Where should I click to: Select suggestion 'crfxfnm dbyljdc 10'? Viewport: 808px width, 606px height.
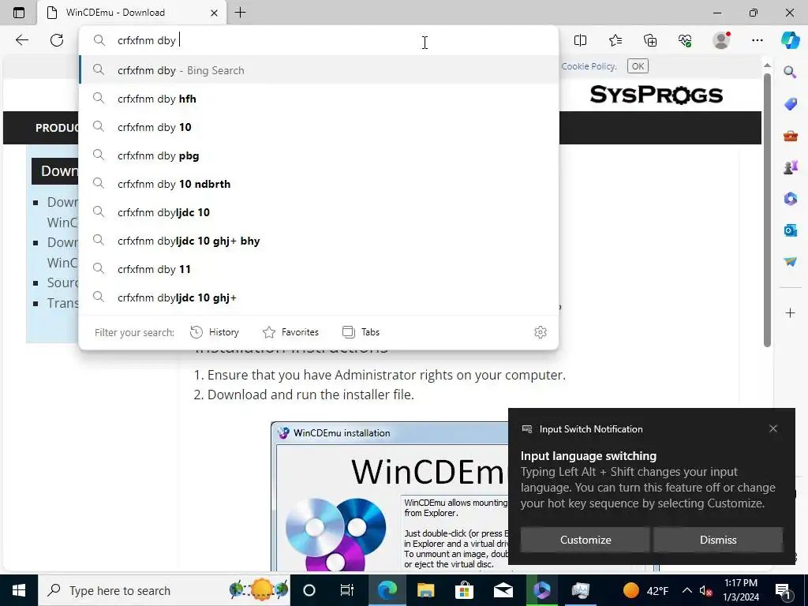(319, 211)
